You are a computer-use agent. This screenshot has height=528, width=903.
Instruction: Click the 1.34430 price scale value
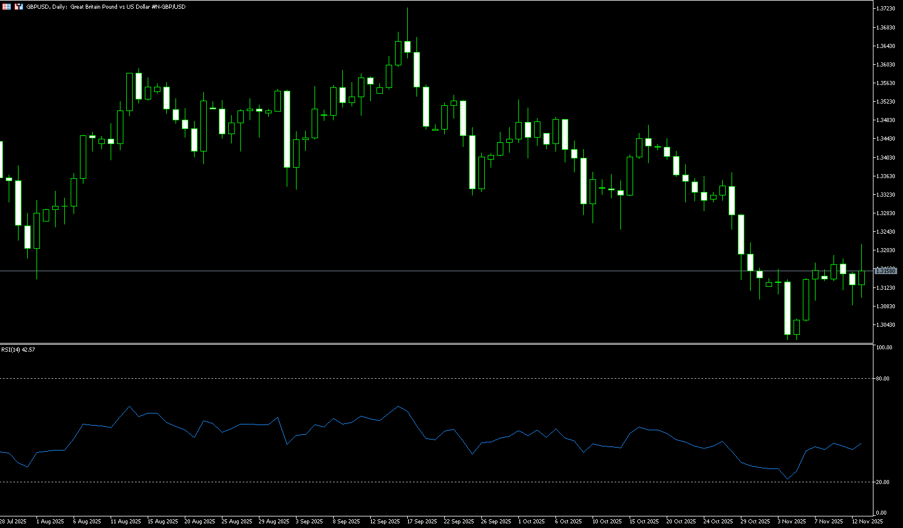pyautogui.click(x=885, y=139)
